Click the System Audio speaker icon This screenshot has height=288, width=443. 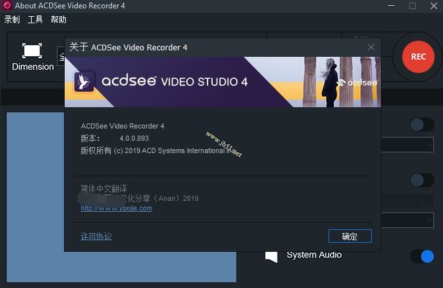click(x=271, y=256)
